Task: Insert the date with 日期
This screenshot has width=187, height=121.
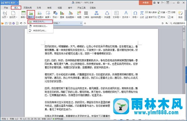Action: coord(172,12)
